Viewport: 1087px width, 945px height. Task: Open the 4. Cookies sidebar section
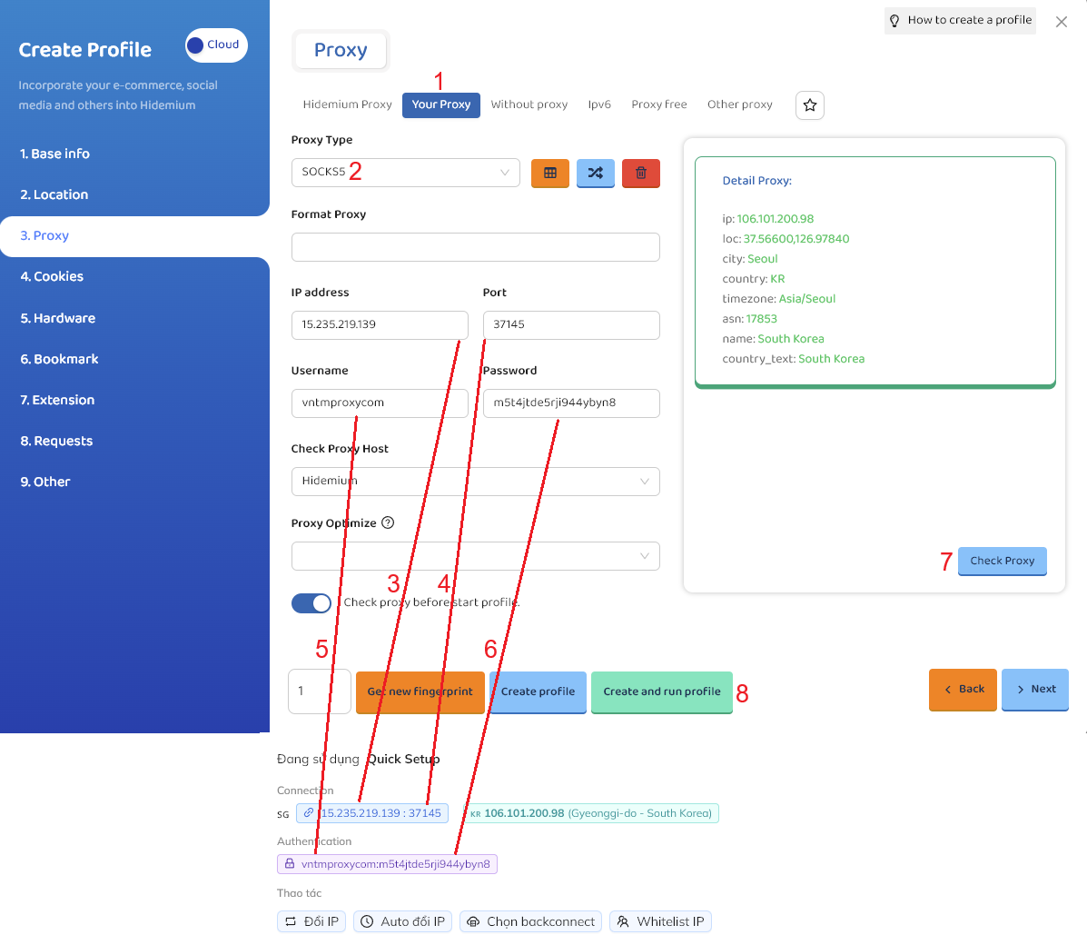[52, 276]
